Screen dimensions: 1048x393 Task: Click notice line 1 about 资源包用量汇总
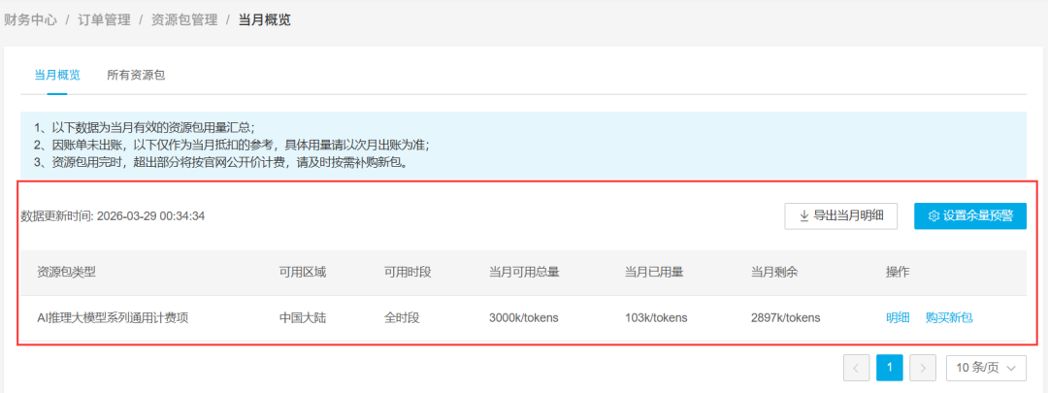click(145, 126)
